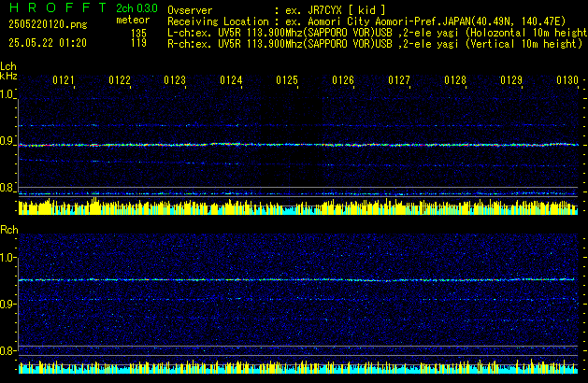Viewport: 588px width, 383px height.
Task: Click time marker 0125
Action: [x=287, y=80]
